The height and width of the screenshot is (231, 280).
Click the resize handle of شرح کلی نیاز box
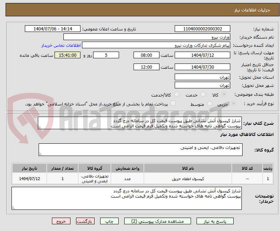point(40,127)
